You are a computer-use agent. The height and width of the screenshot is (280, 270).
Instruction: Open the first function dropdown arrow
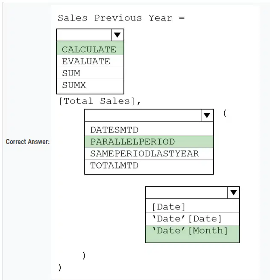(x=117, y=35)
